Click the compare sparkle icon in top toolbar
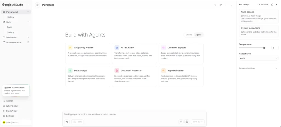The width and height of the screenshot is (281, 127). tap(220, 5)
